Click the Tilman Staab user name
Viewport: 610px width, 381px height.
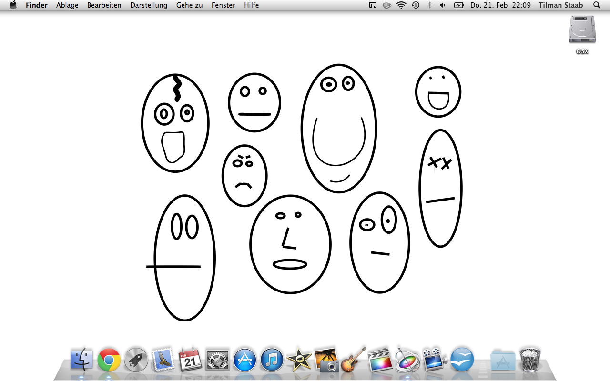(x=560, y=5)
